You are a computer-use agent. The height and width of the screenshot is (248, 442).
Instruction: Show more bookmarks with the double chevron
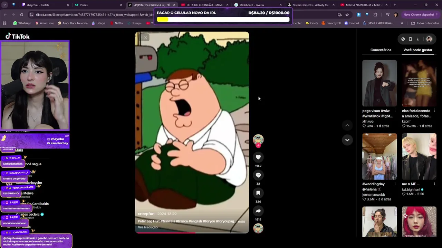(x=402, y=23)
